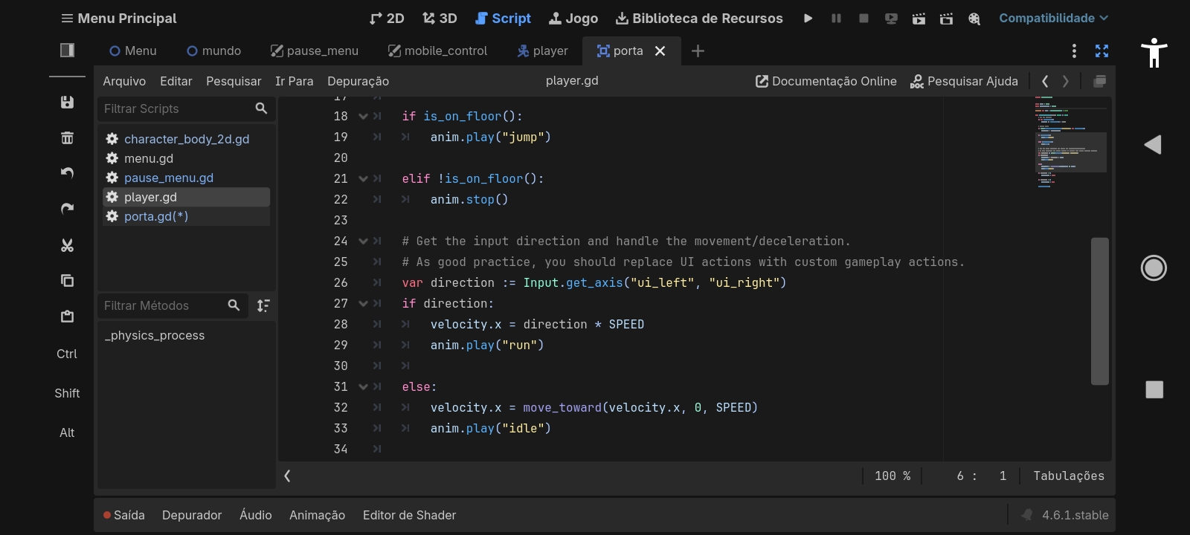
Task: Toggle distraction-free fullscreen mode
Action: click(x=1101, y=51)
